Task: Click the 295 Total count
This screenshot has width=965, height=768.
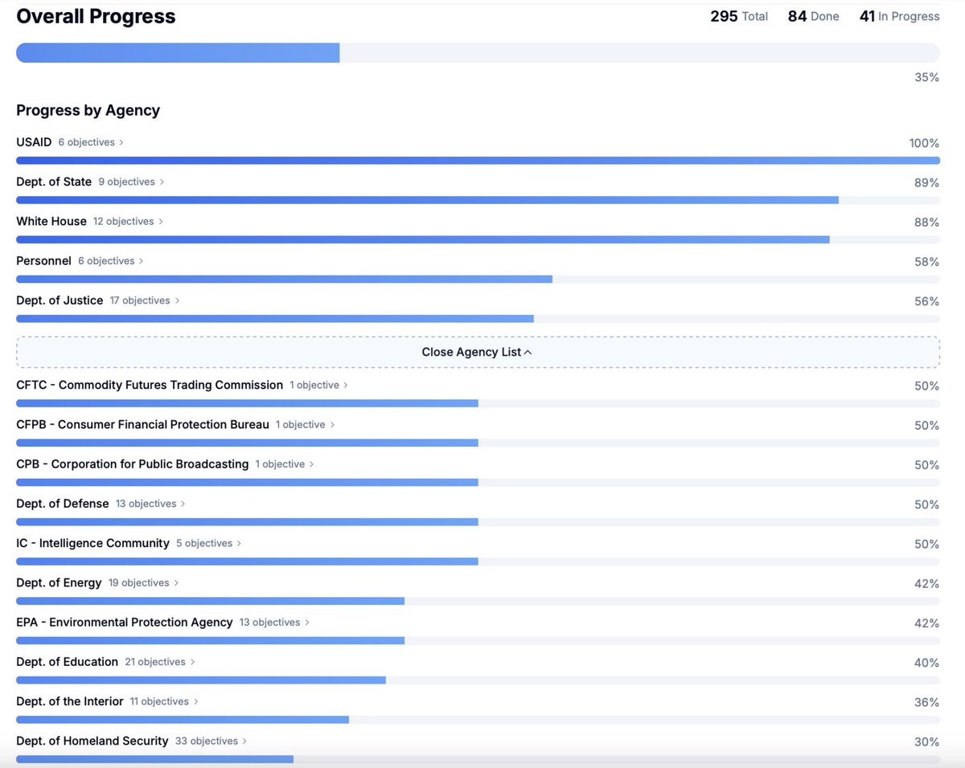Action: [739, 16]
